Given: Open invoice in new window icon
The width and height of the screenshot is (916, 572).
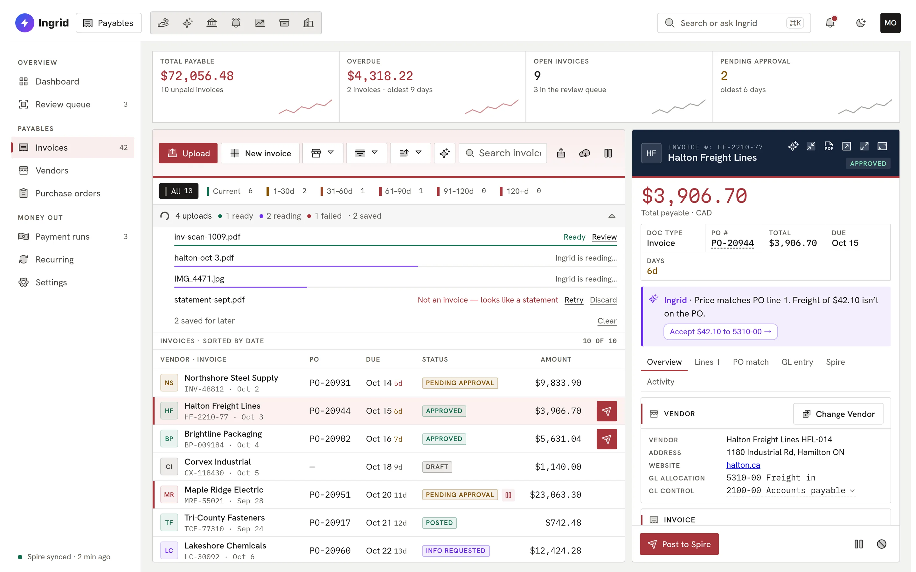Looking at the screenshot, I should [x=846, y=146].
